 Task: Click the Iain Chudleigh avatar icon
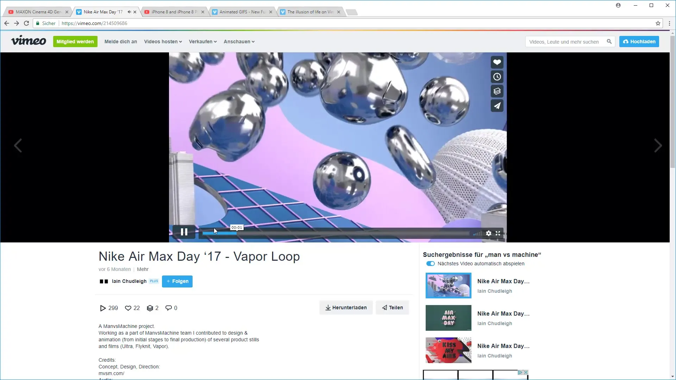point(104,281)
